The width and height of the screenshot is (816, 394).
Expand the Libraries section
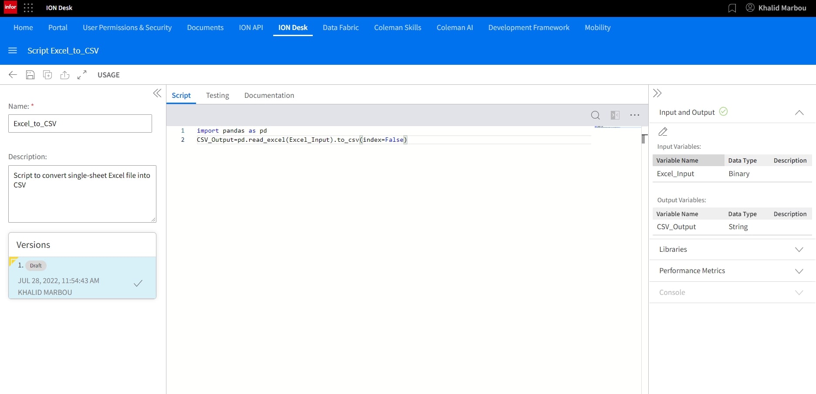point(732,249)
